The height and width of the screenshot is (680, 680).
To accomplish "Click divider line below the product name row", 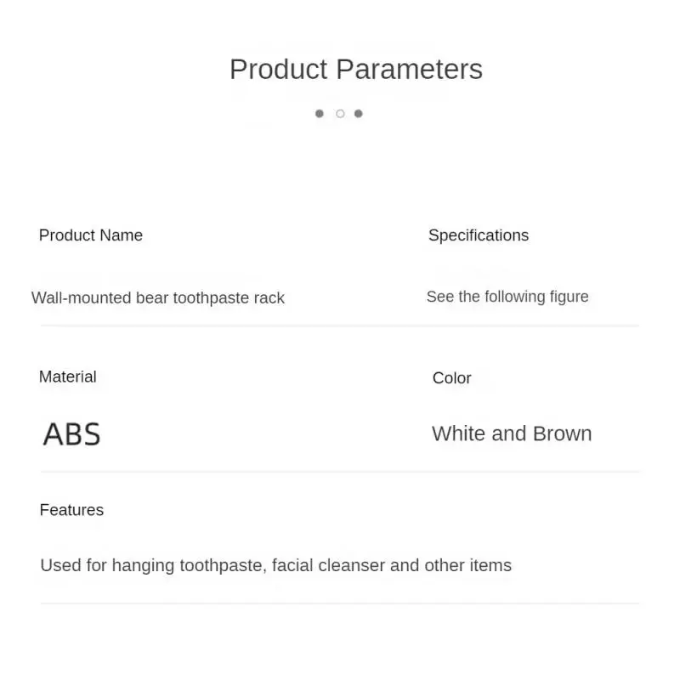I will (x=340, y=326).
